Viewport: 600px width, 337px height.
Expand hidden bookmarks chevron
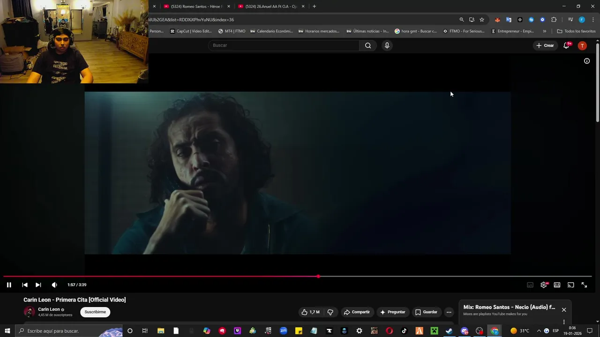[544, 31]
